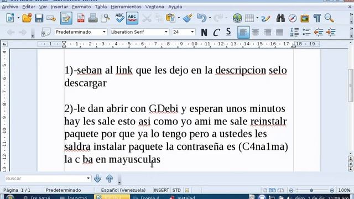
Task: Toggle italic (C) formatting
Action: click(x=216, y=32)
